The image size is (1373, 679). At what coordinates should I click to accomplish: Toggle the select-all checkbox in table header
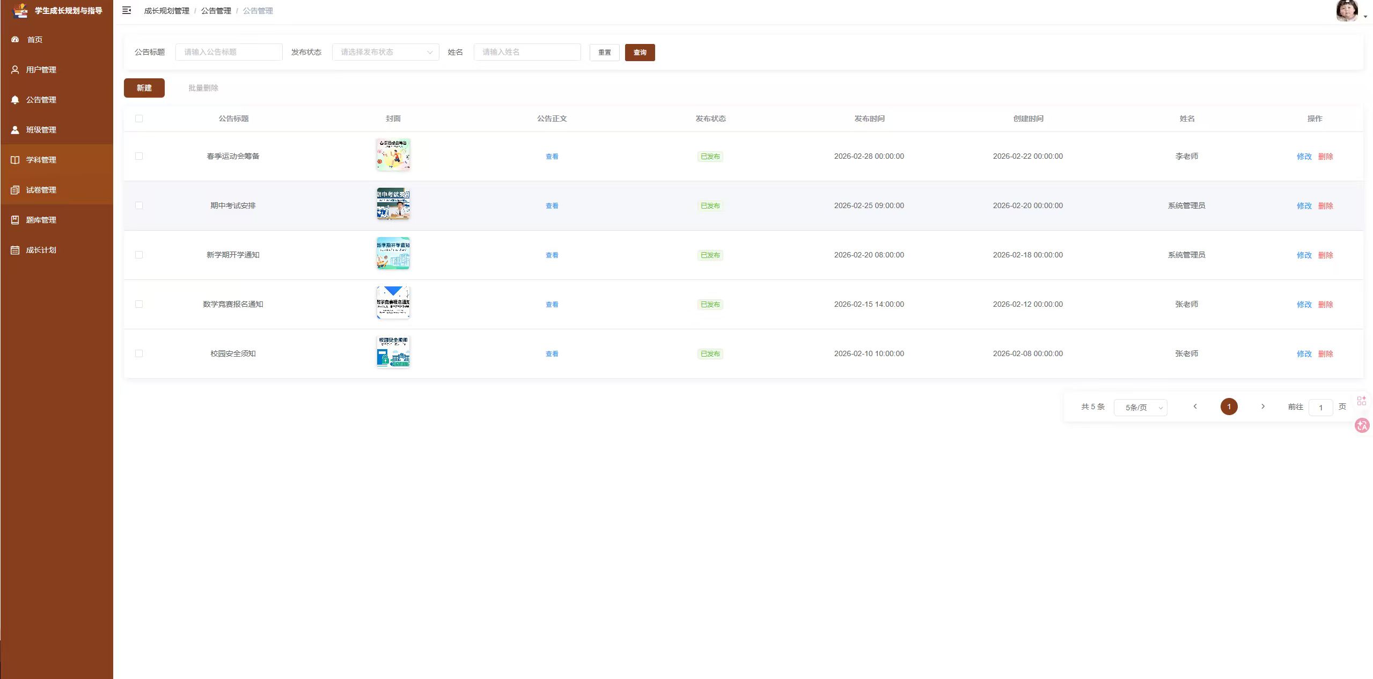(139, 119)
